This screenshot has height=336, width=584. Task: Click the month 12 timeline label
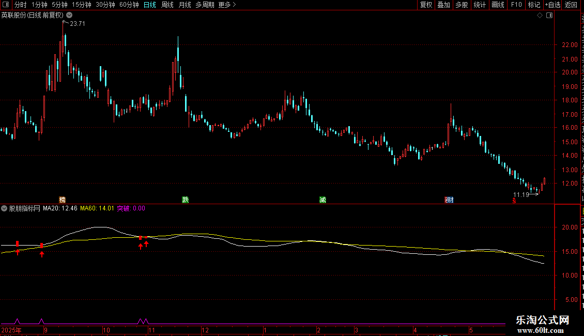pyautogui.click(x=205, y=330)
